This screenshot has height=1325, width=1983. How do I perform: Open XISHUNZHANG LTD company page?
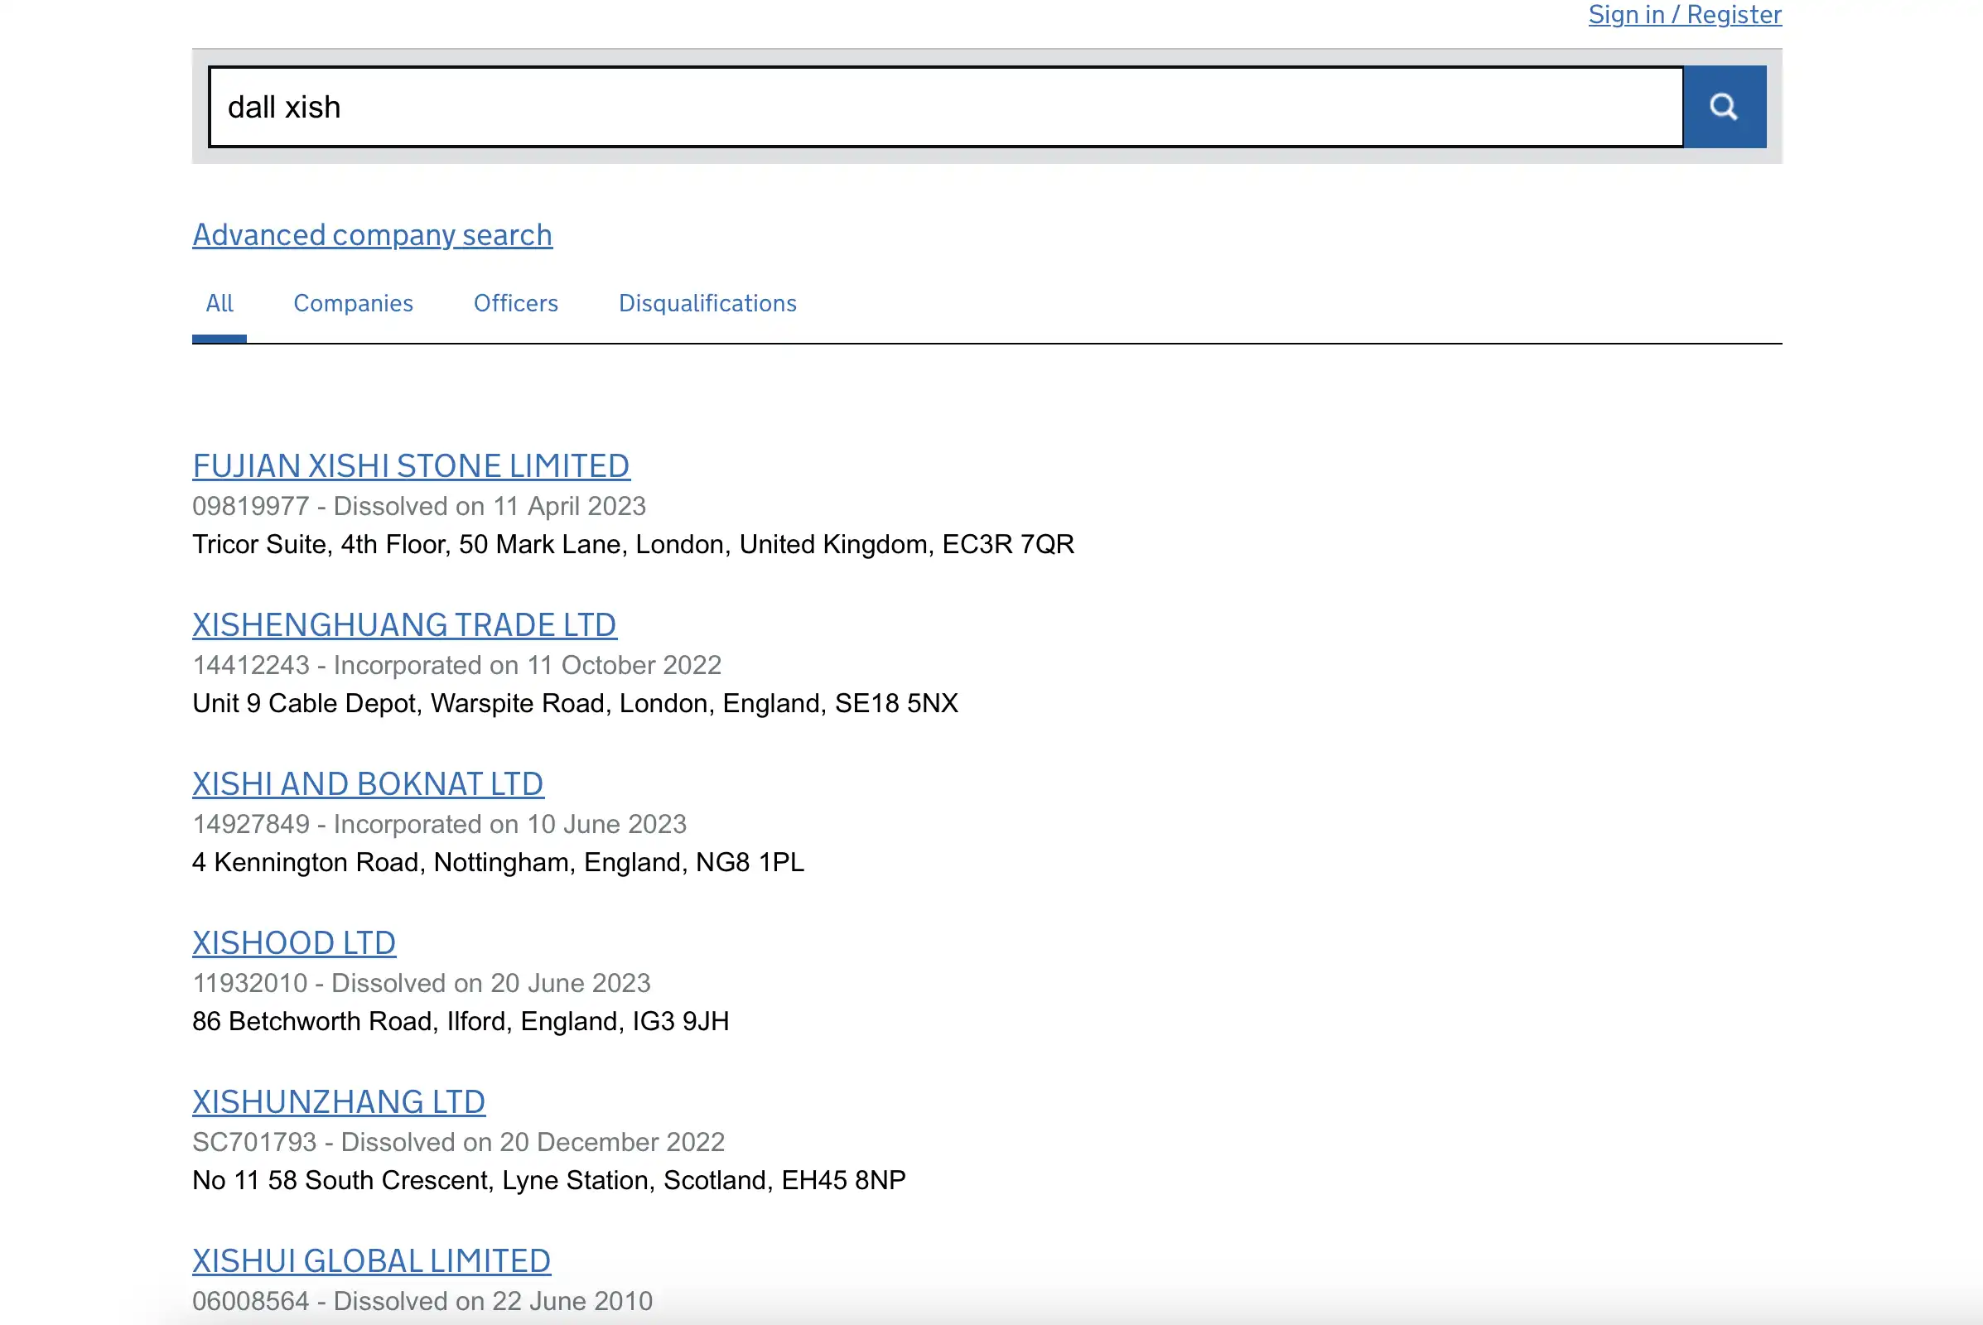[x=339, y=1102]
